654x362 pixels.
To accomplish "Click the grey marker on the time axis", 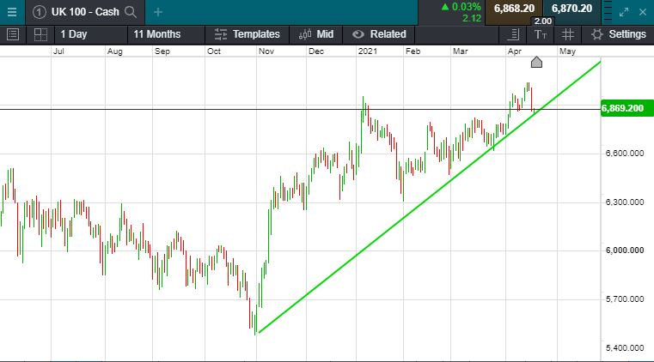I will pyautogui.click(x=536, y=62).
